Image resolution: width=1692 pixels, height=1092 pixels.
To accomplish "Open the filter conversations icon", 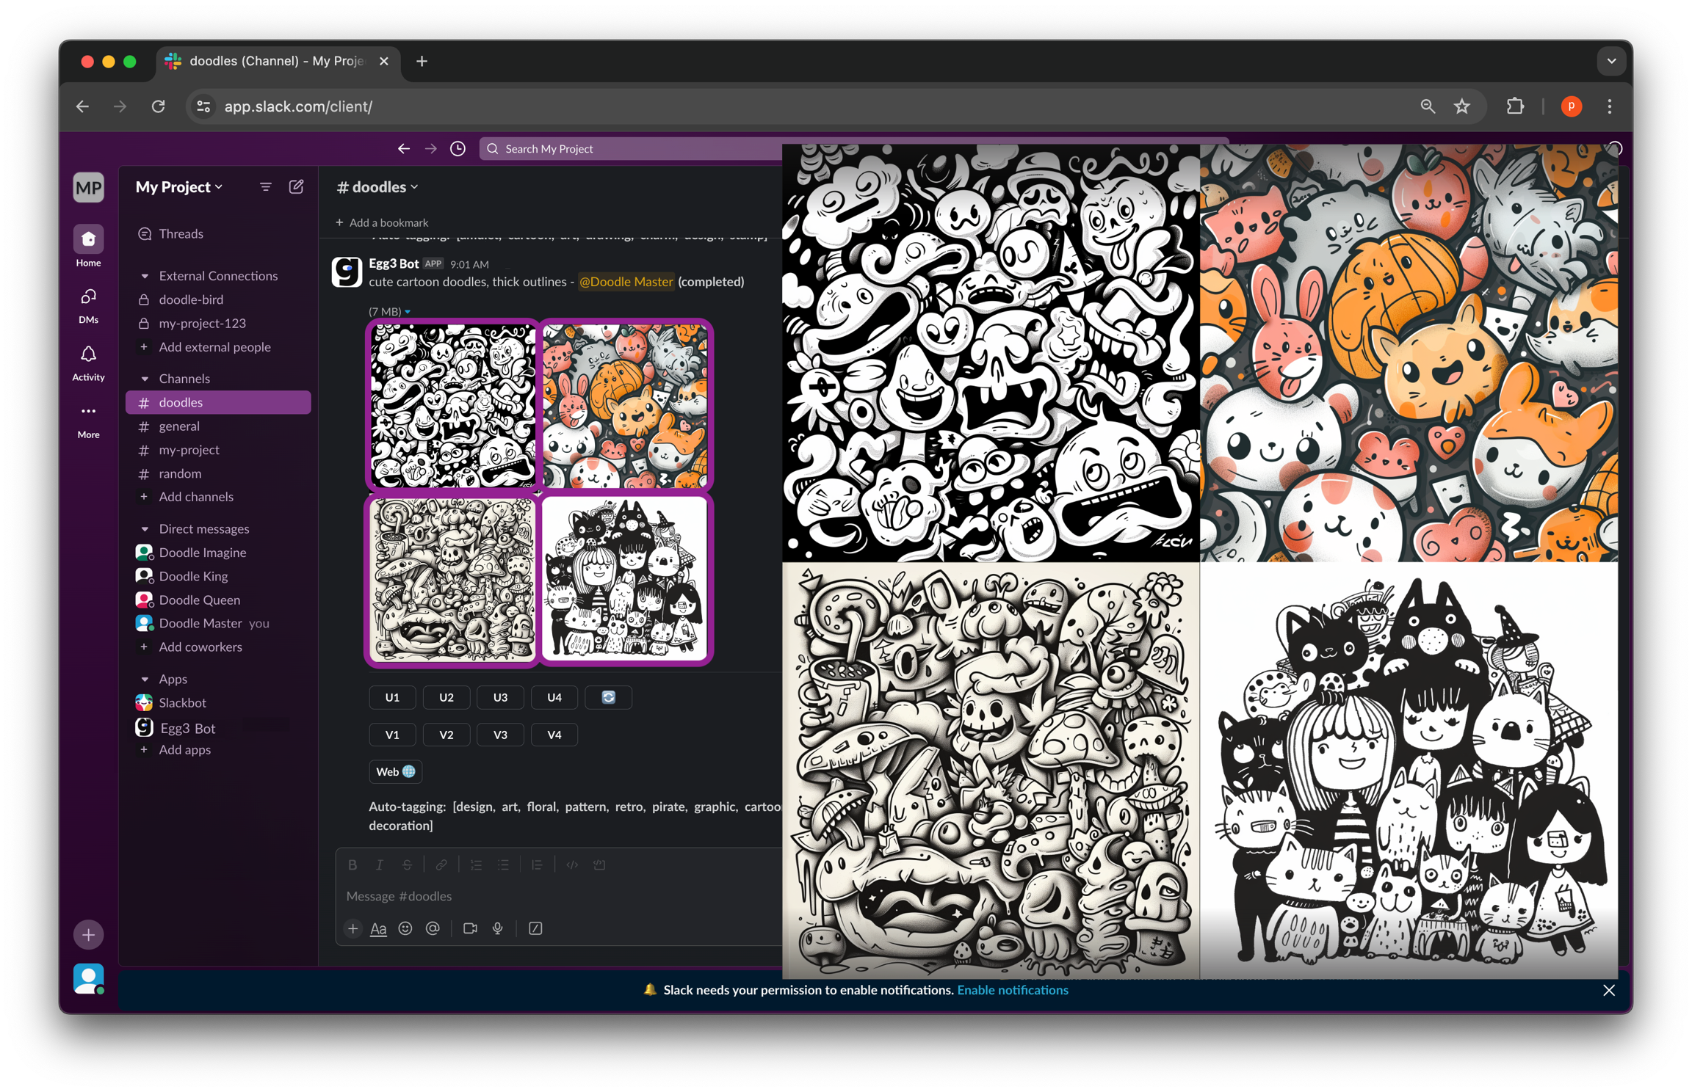I will (265, 187).
